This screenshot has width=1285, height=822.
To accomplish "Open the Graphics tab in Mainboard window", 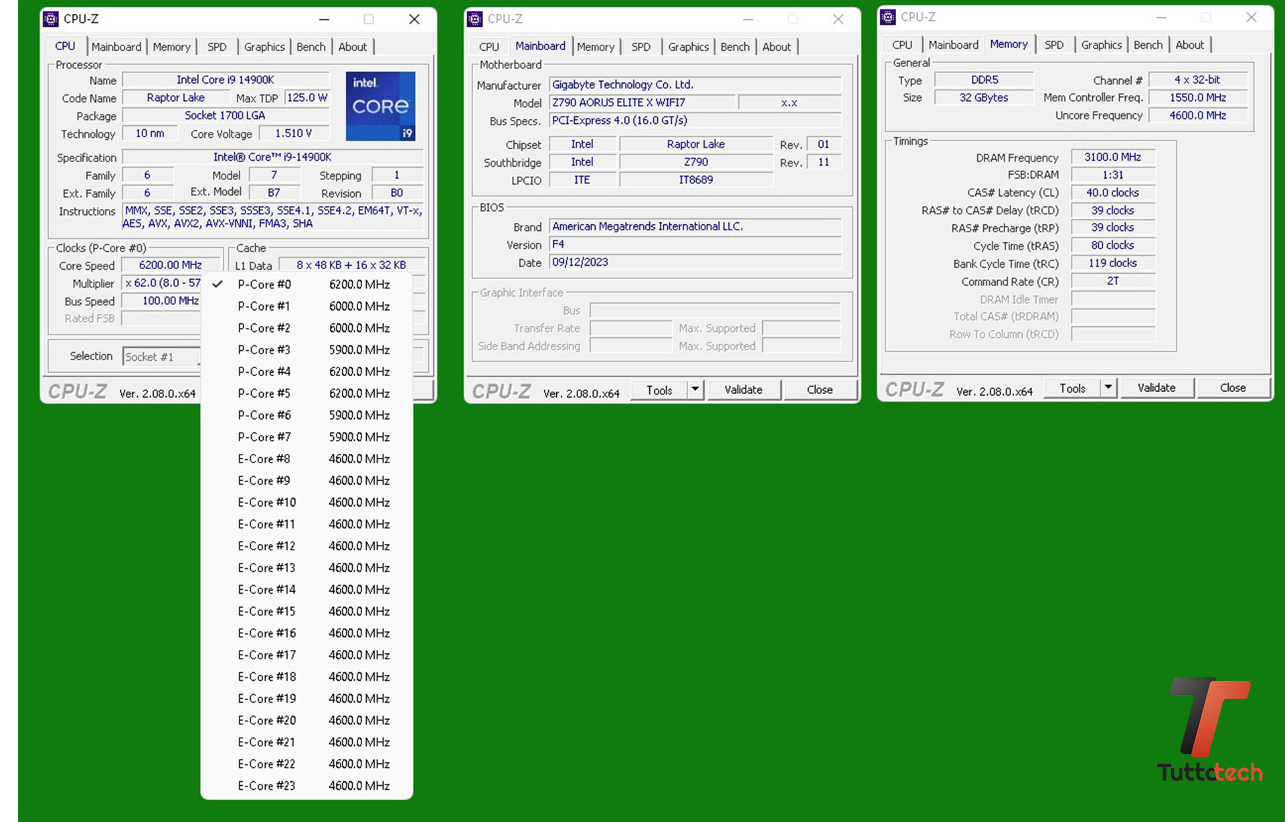I will click(687, 47).
